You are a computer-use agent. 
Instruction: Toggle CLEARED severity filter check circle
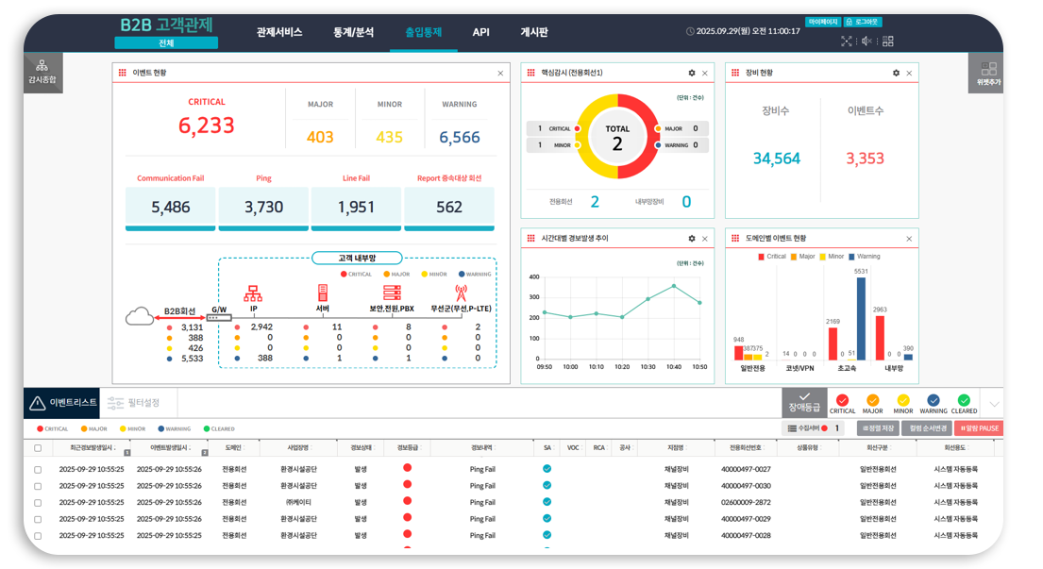[x=964, y=400]
